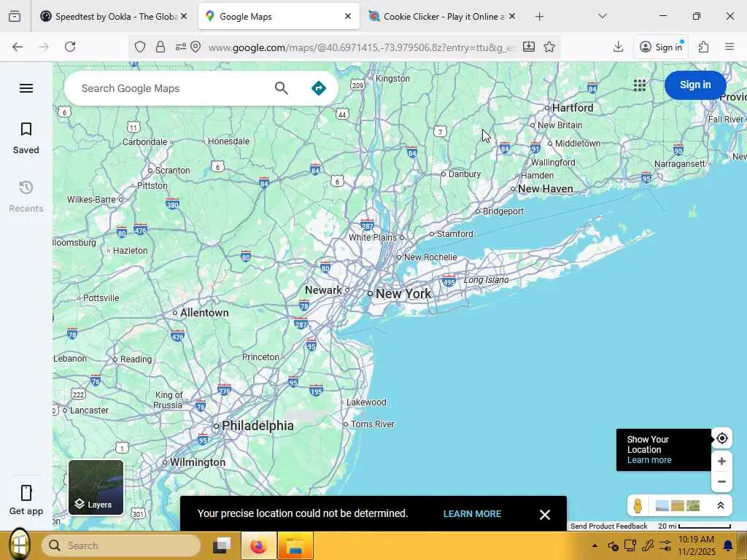This screenshot has height=560, width=747.
Task: Zoom out the map with minus button
Action: point(721,481)
